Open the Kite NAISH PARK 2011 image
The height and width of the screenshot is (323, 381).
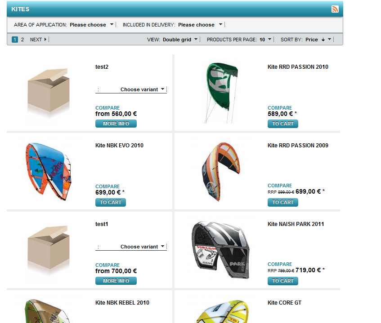tap(220, 250)
